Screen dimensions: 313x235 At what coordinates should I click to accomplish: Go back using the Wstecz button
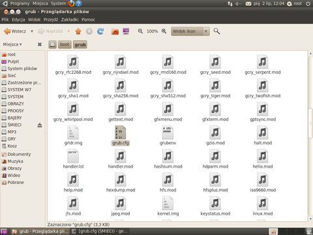[x=15, y=31]
